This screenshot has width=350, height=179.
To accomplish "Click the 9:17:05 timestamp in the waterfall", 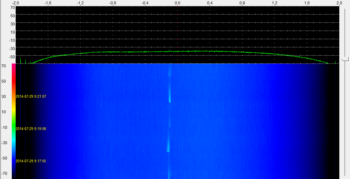I will [x=31, y=161].
